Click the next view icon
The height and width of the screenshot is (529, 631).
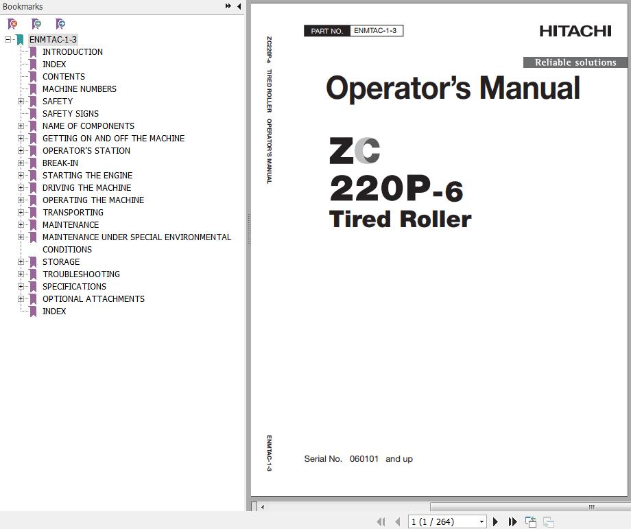(x=549, y=521)
